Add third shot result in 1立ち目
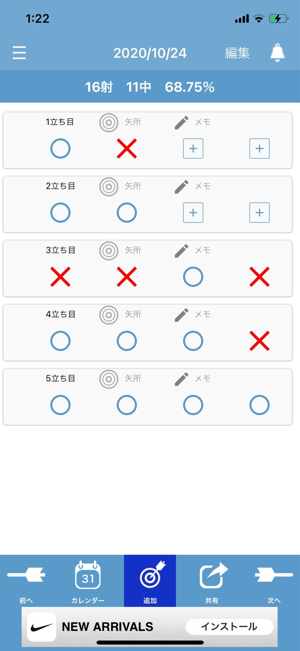Image resolution: width=300 pixels, height=651 pixels. (x=193, y=149)
